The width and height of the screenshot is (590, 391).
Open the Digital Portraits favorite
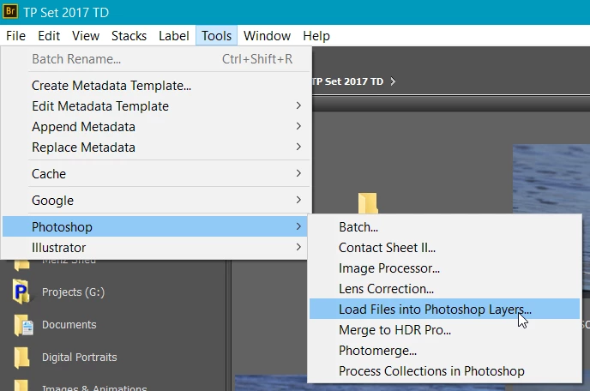point(80,358)
